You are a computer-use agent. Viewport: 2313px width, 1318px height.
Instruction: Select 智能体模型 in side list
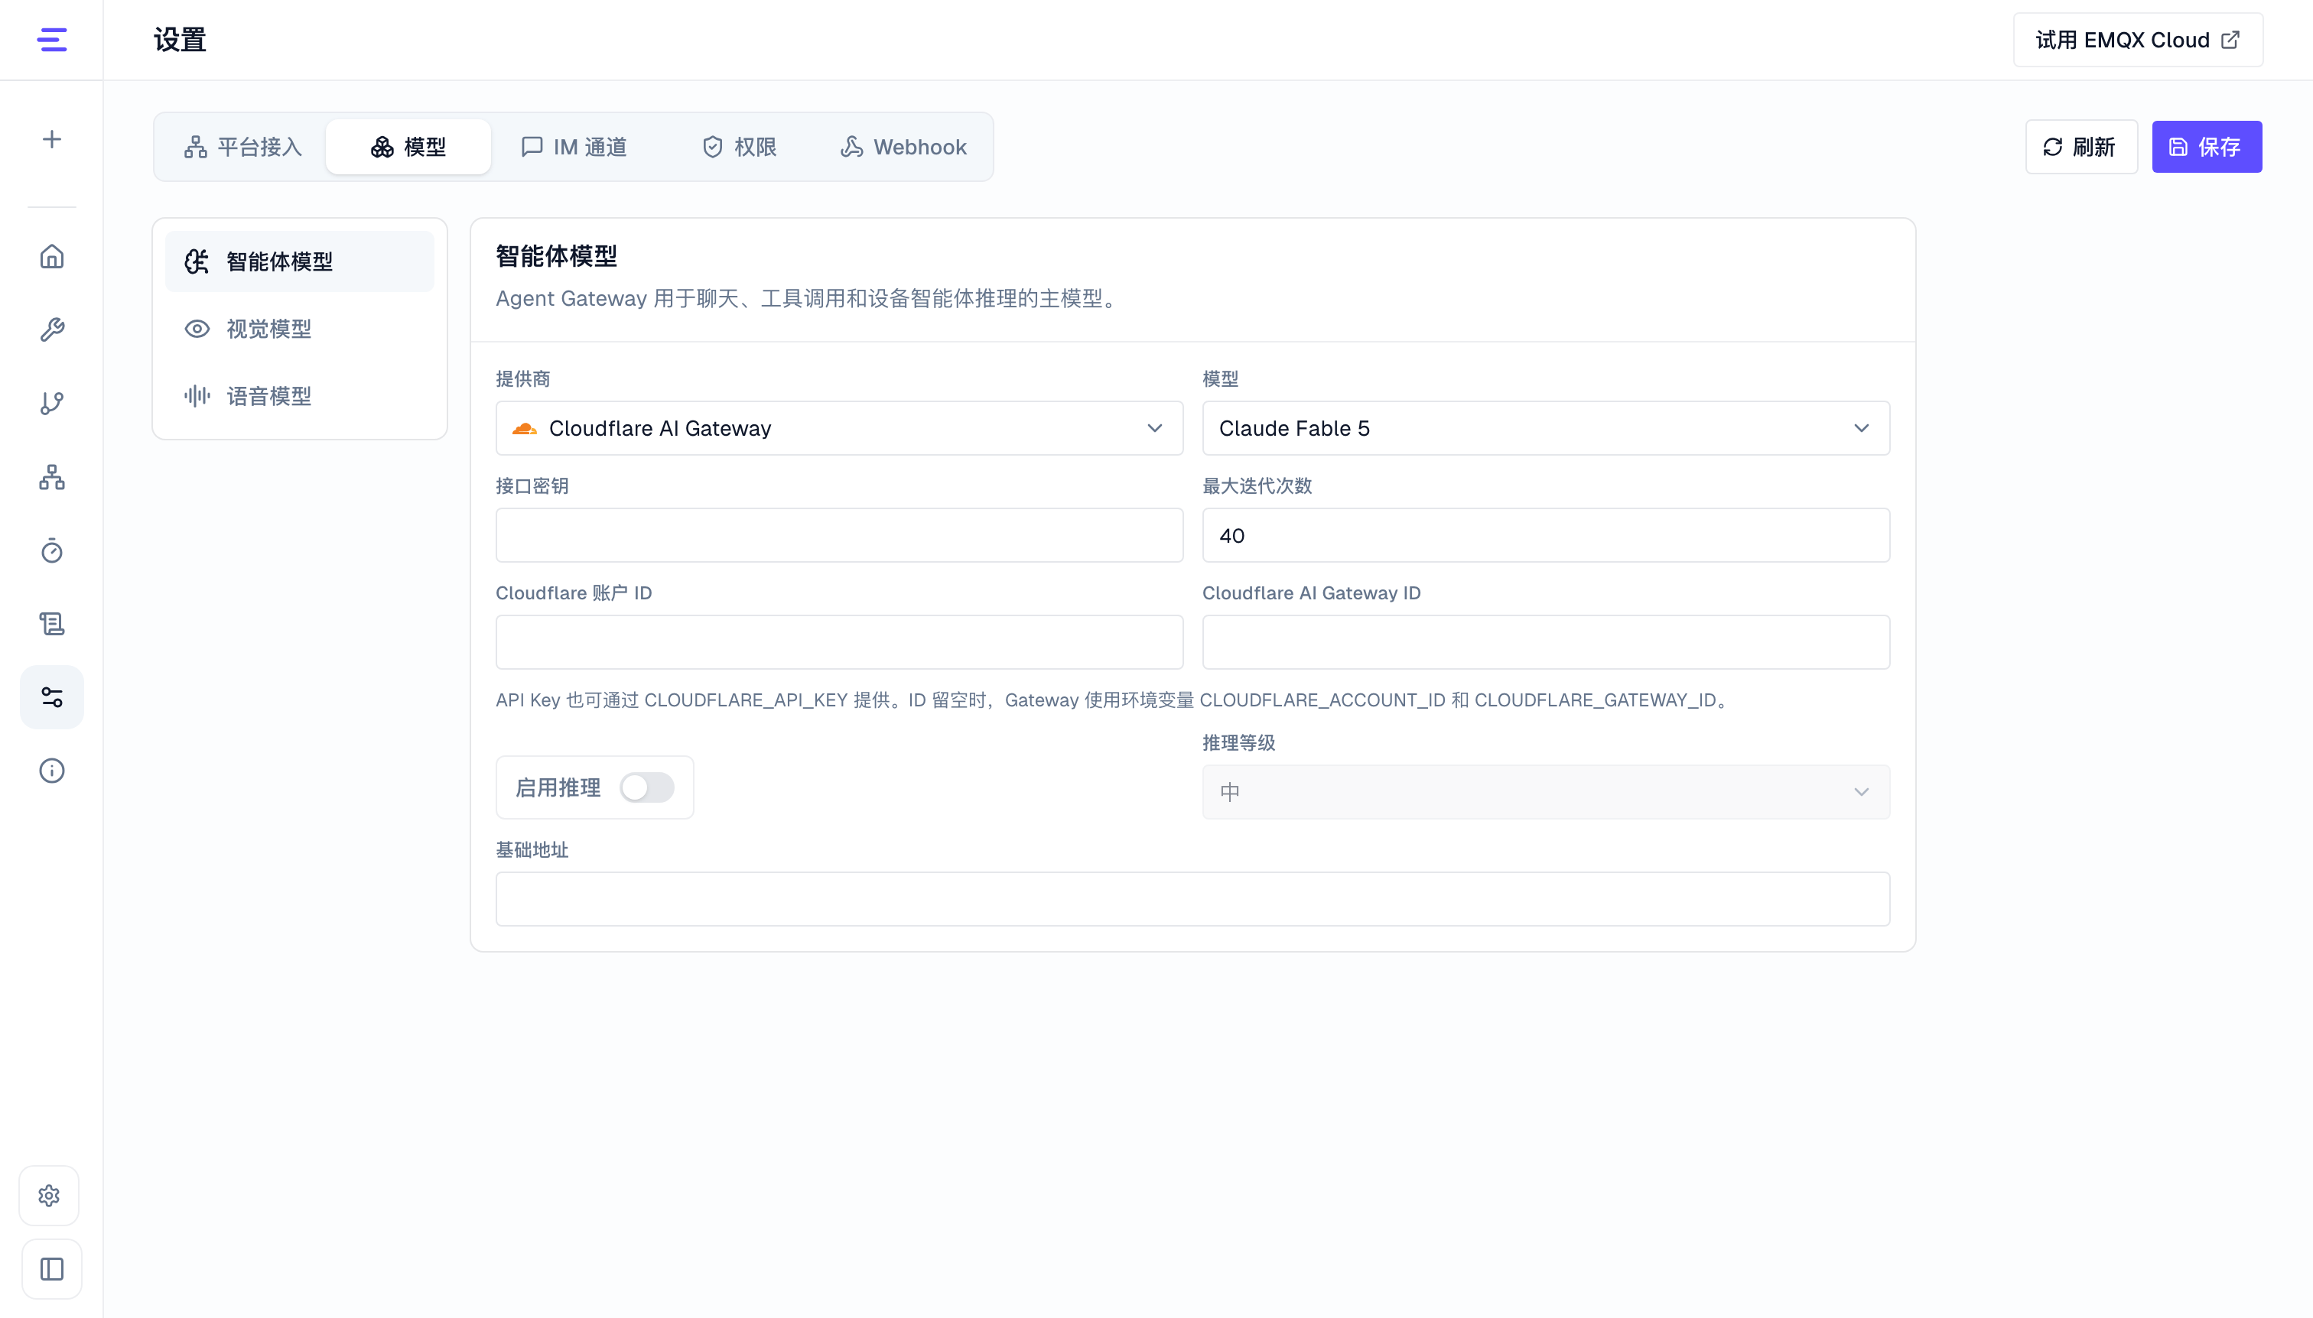300,261
